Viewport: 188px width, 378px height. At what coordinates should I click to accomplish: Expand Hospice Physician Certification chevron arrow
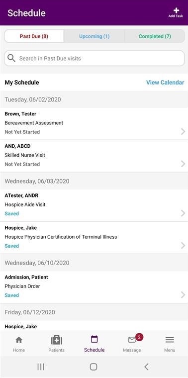tap(183, 246)
